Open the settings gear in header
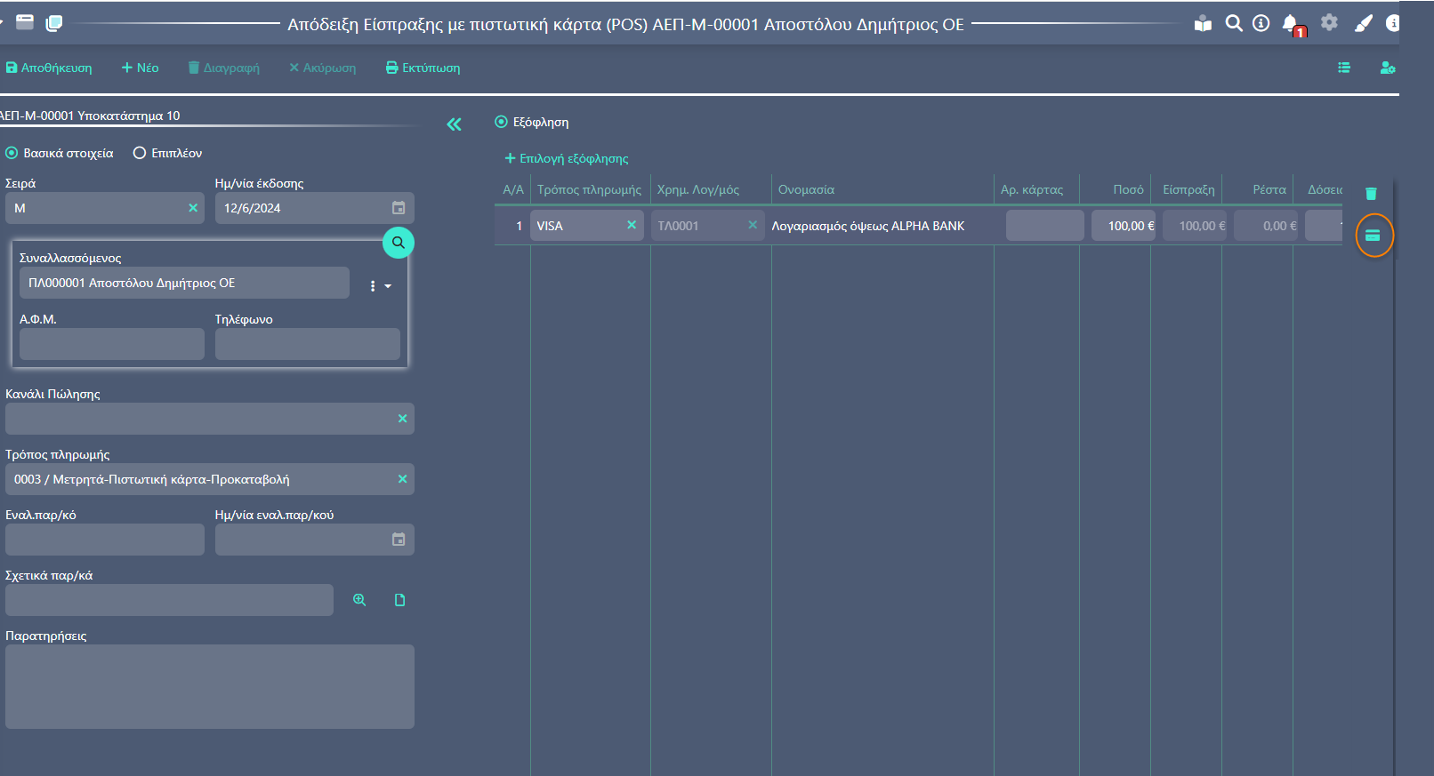The height and width of the screenshot is (776, 1434). [x=1329, y=22]
